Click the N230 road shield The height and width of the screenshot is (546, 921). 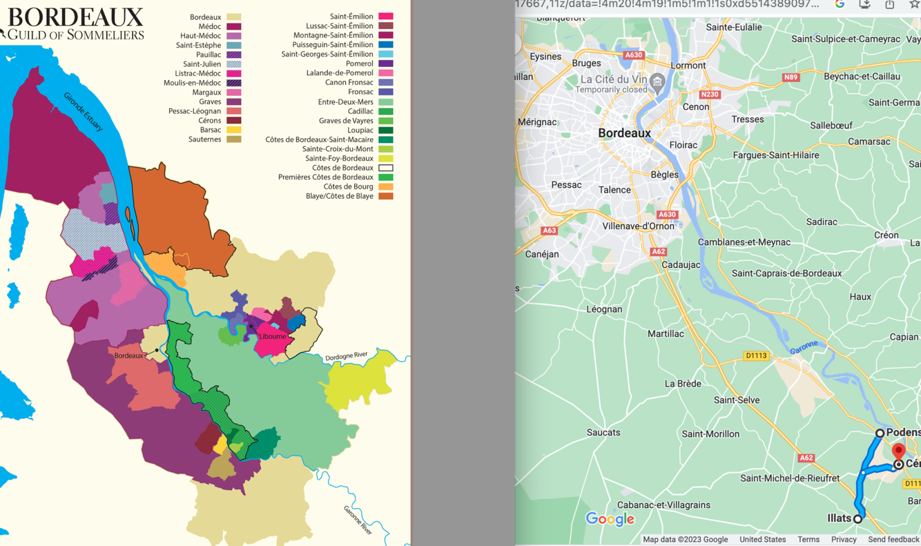709,95
